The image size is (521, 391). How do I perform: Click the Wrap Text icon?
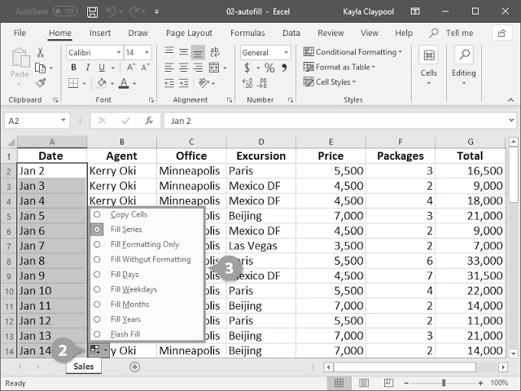[x=215, y=52]
